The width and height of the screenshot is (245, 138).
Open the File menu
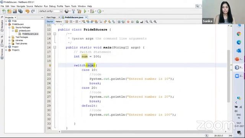click(2, 6)
